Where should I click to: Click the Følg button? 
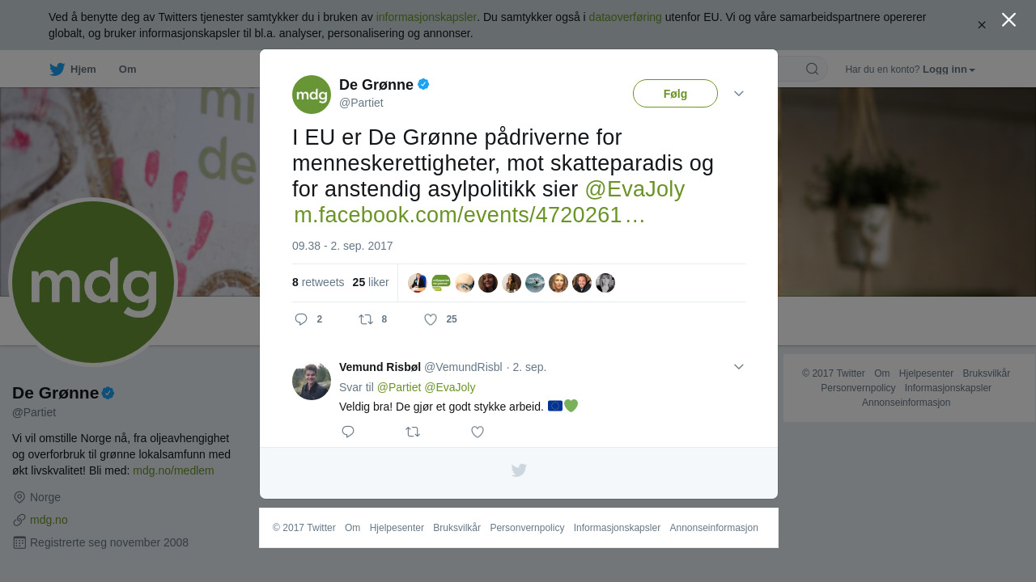point(675,94)
